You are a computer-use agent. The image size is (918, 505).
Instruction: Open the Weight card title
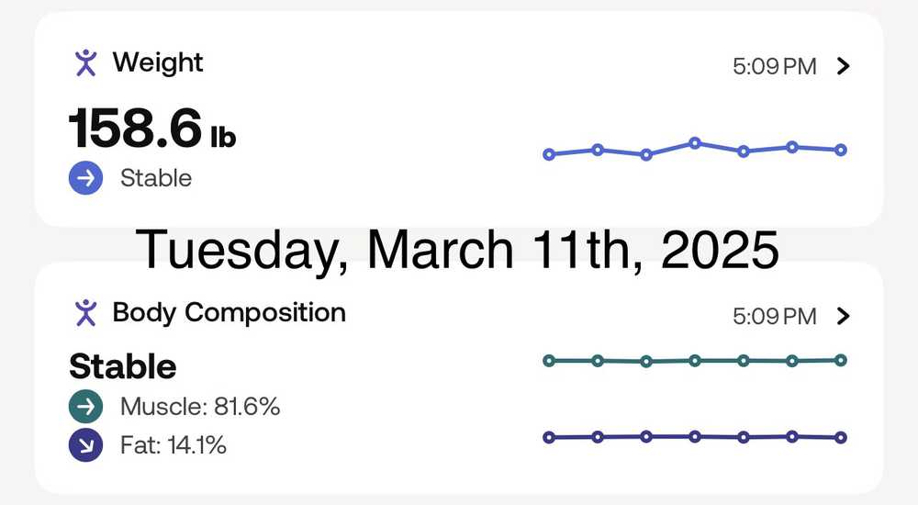click(158, 63)
